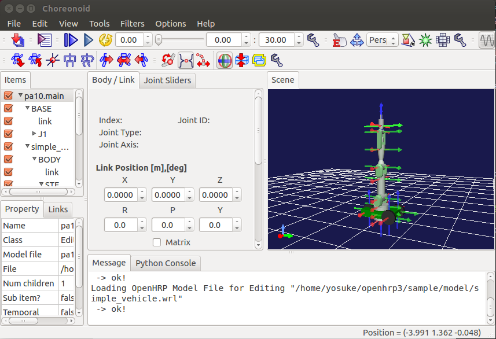Click the stepper on Link Position X field
Viewport: 496px width, 339px height.
coord(142,195)
